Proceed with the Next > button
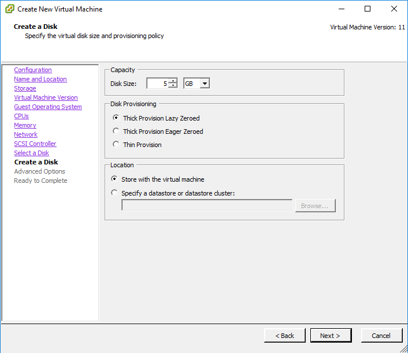 (331, 336)
